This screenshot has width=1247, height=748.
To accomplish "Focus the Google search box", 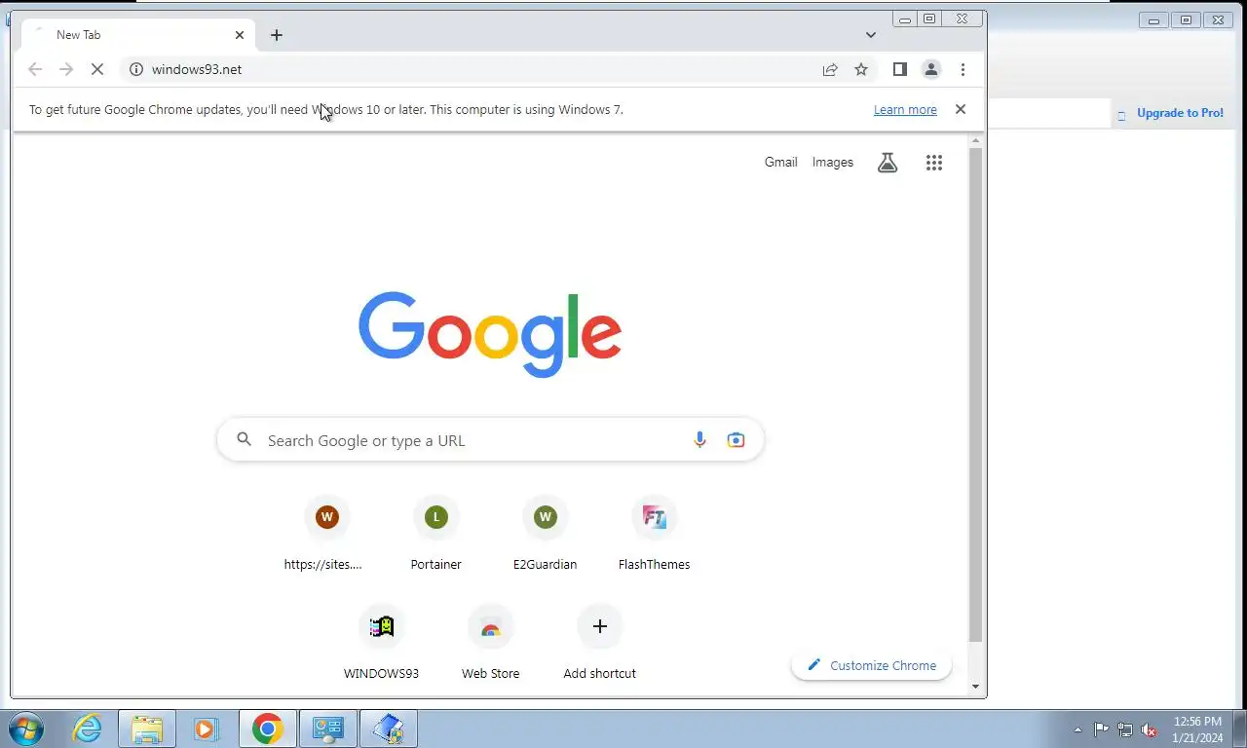I will coord(490,440).
